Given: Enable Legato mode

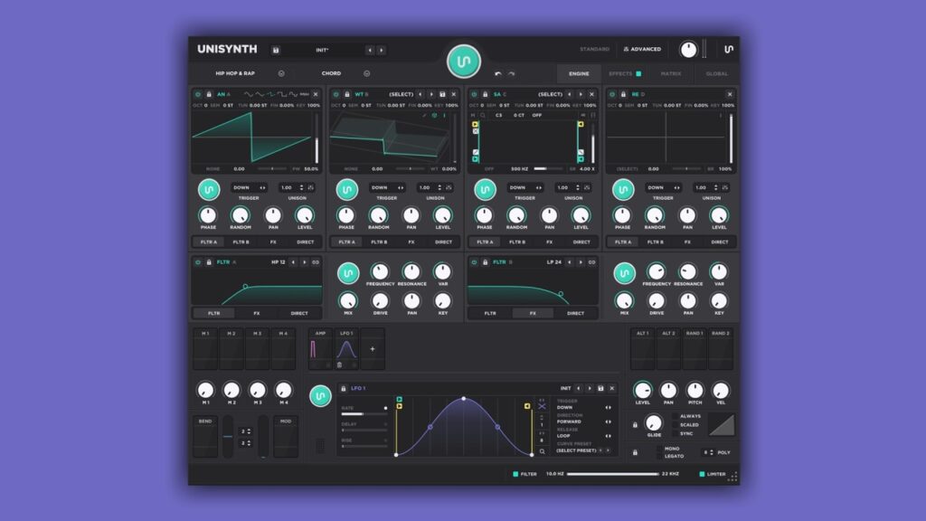Looking at the screenshot, I should [659, 457].
